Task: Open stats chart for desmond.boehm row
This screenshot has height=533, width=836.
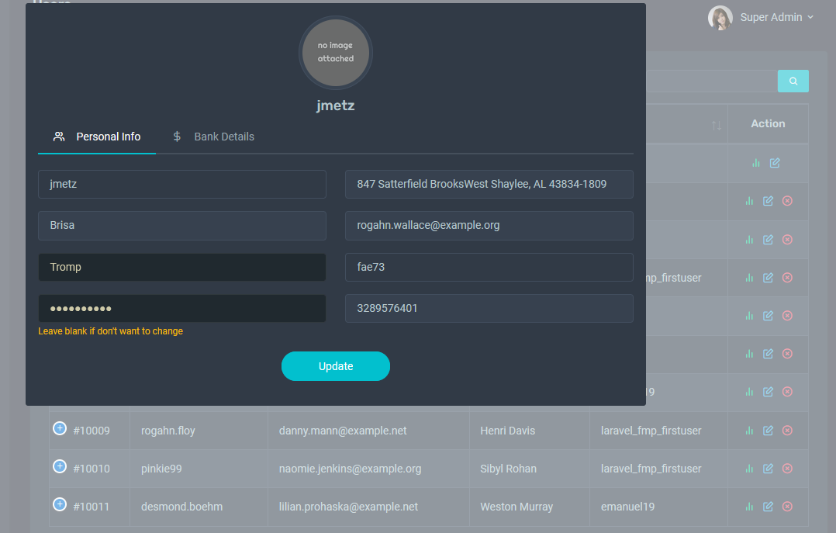Action: point(749,507)
